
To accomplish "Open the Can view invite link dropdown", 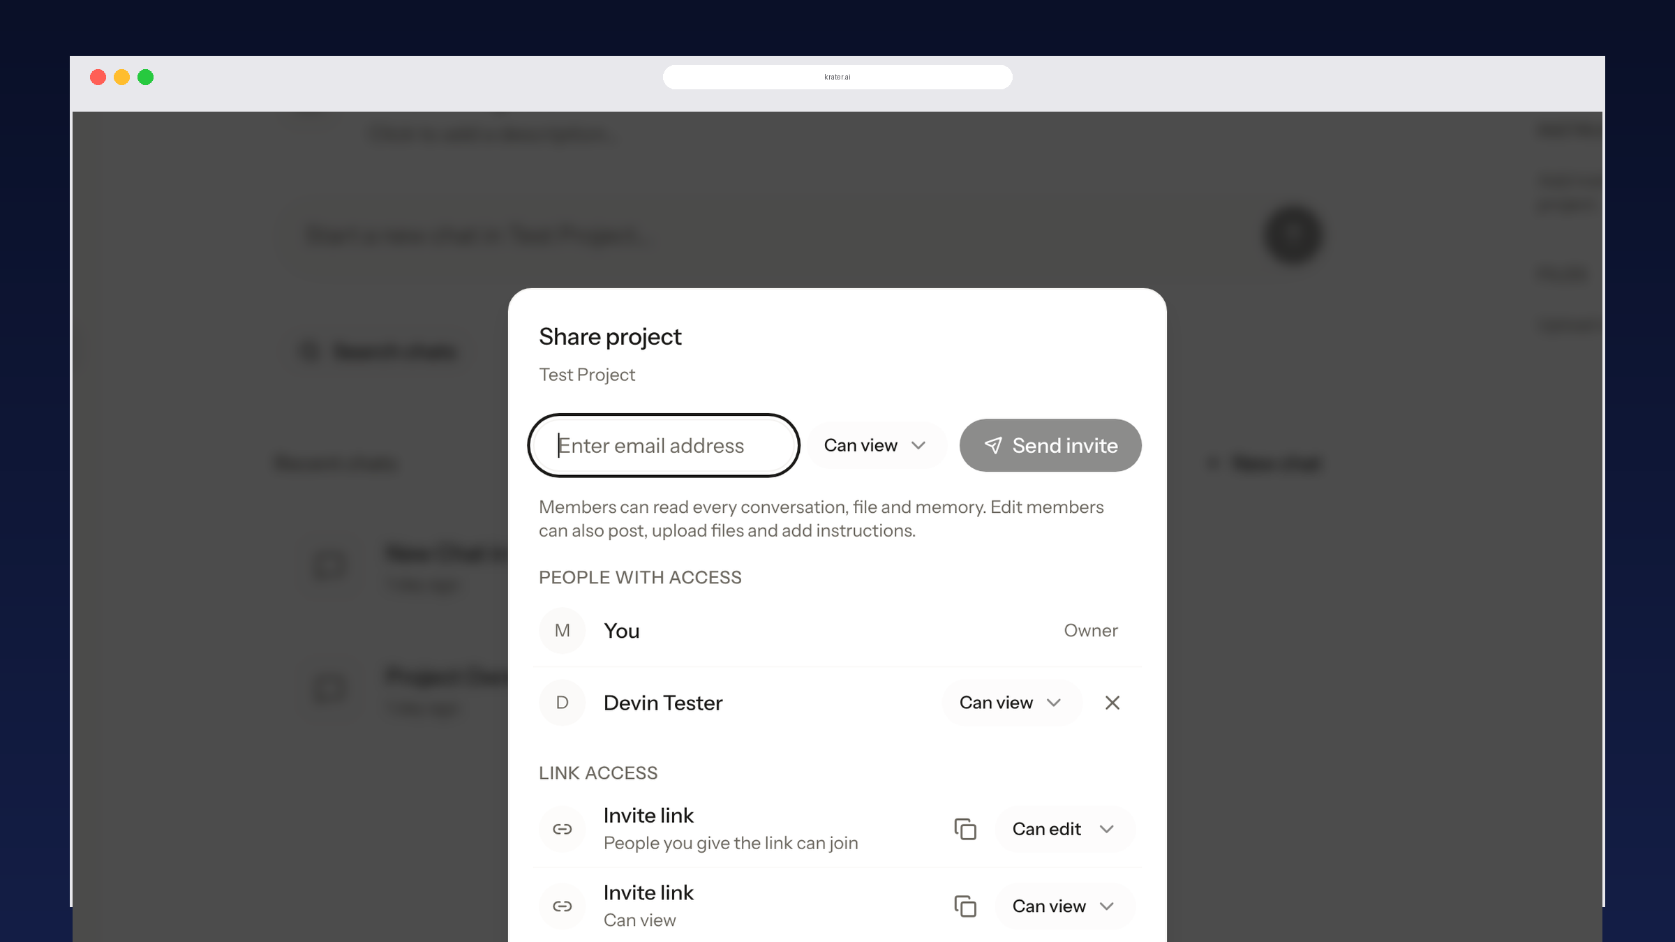I will click(1064, 906).
